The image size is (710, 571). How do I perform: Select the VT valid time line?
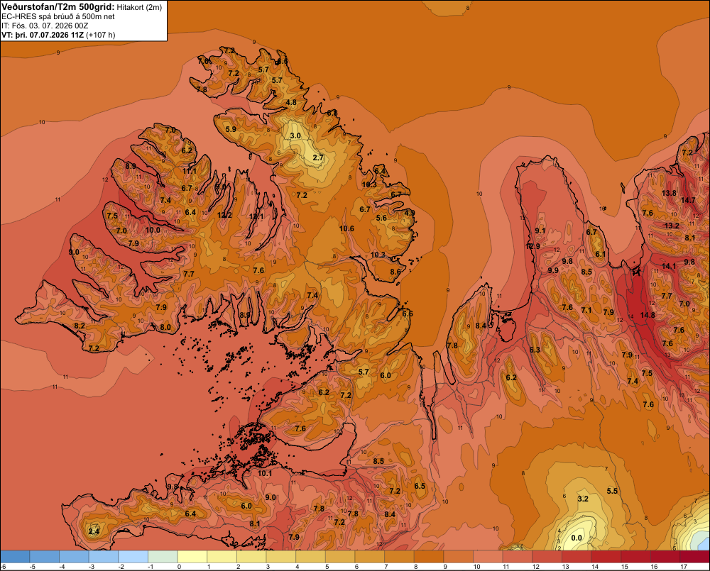pos(58,35)
